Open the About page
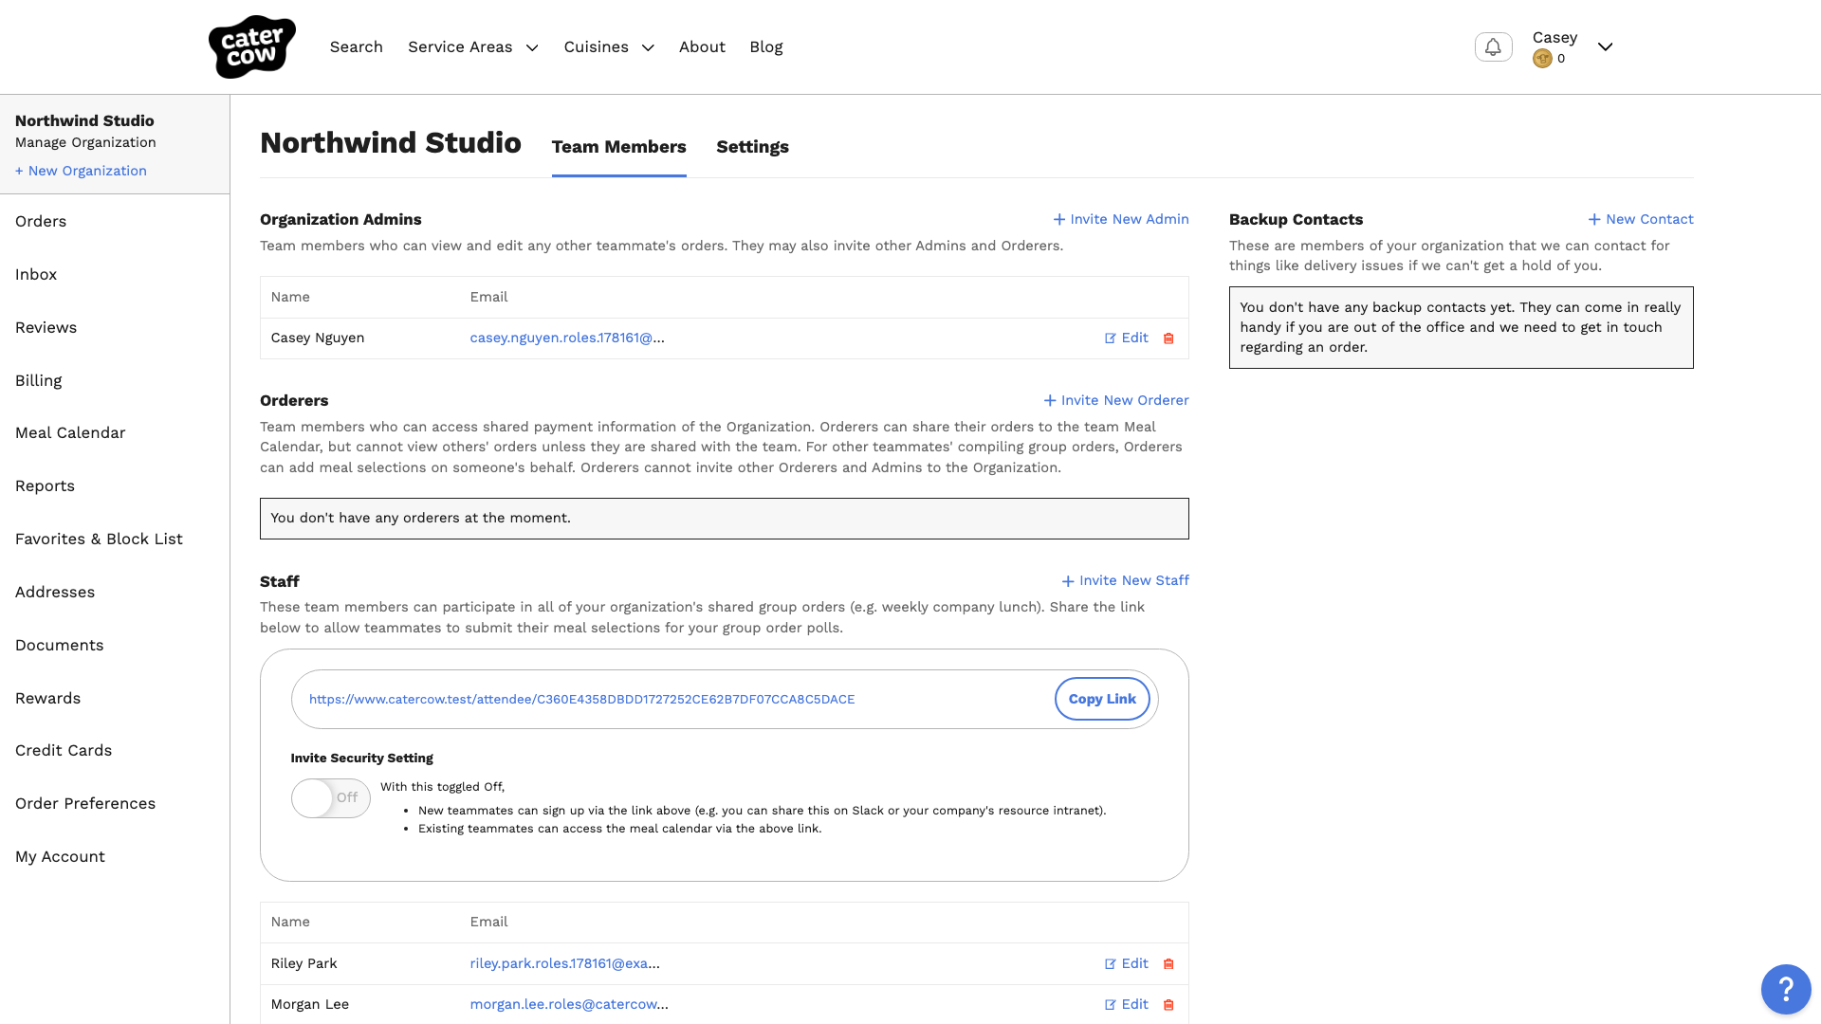 pyautogui.click(x=702, y=47)
